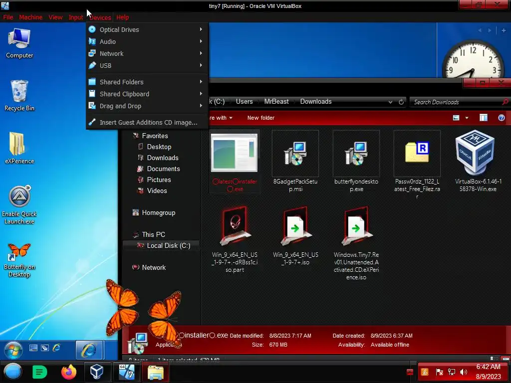Open the USB devices submenu
Image resolution: width=511 pixels, height=383 pixels.
[x=147, y=66]
